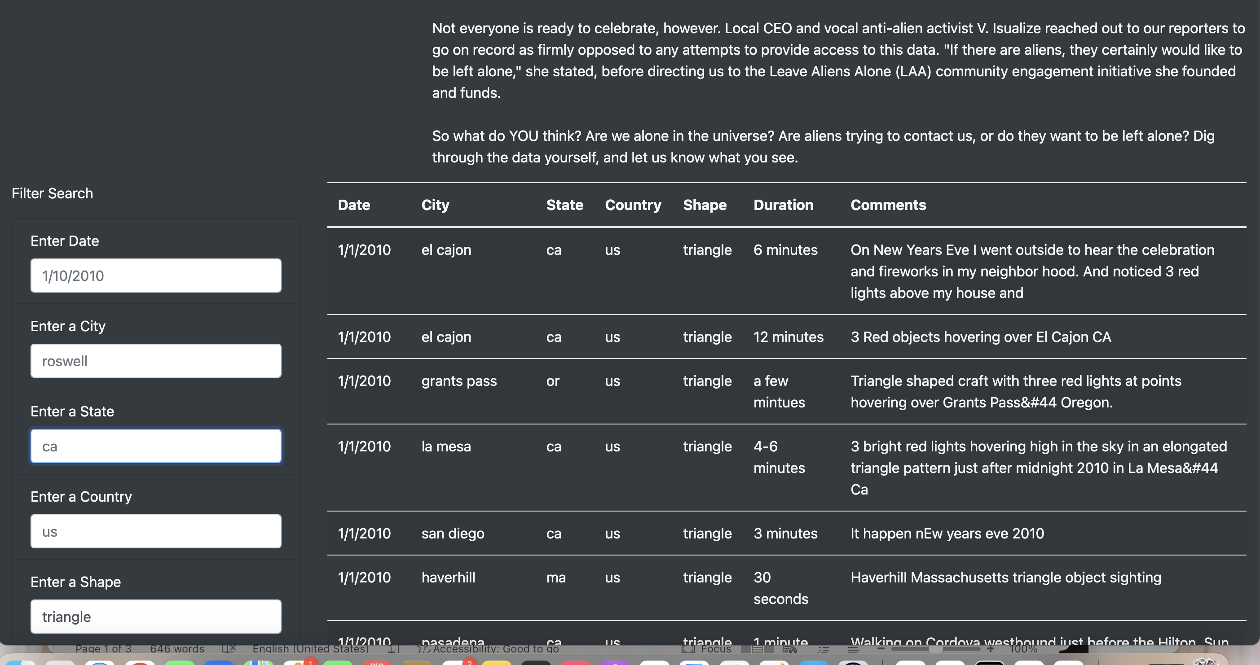The width and height of the screenshot is (1260, 665).
Task: Click the Filter Search heading
Action: [53, 193]
